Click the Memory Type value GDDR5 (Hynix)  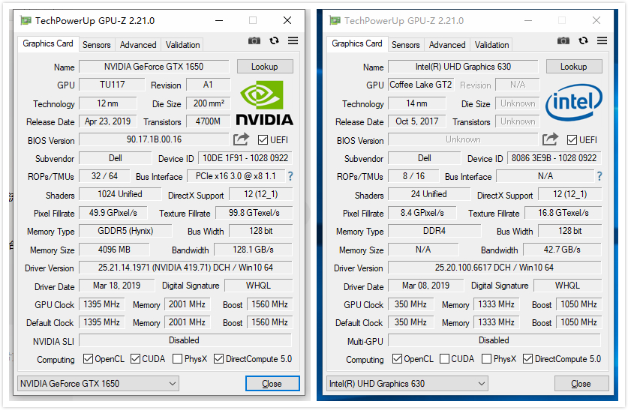point(125,231)
